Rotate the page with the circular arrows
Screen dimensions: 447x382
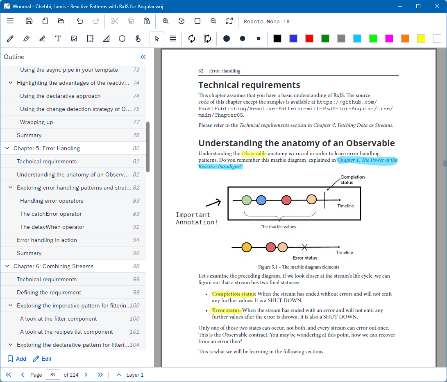coord(192,38)
